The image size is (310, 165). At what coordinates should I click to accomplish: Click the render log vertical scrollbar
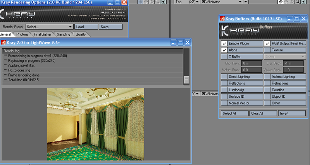pos(186,66)
